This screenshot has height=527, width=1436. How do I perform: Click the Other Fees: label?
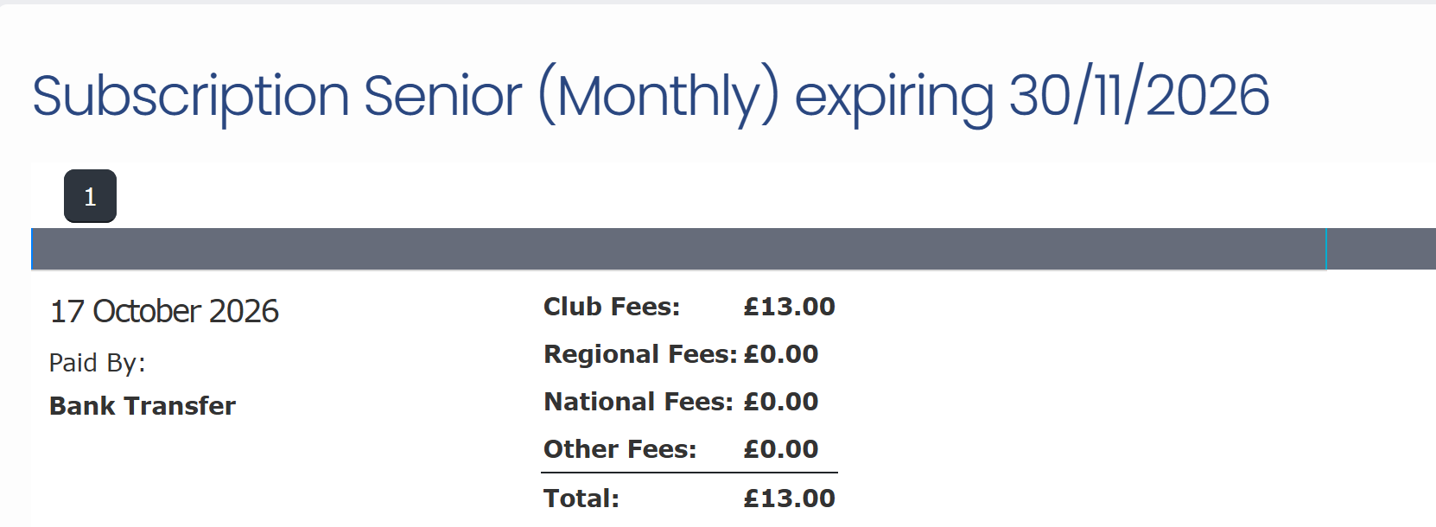pyautogui.click(x=620, y=449)
